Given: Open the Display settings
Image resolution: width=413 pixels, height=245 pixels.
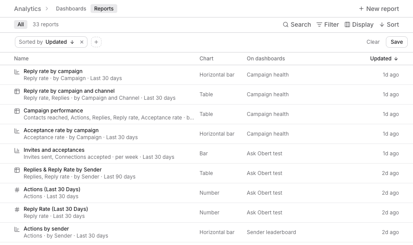Looking at the screenshot, I should [x=359, y=24].
